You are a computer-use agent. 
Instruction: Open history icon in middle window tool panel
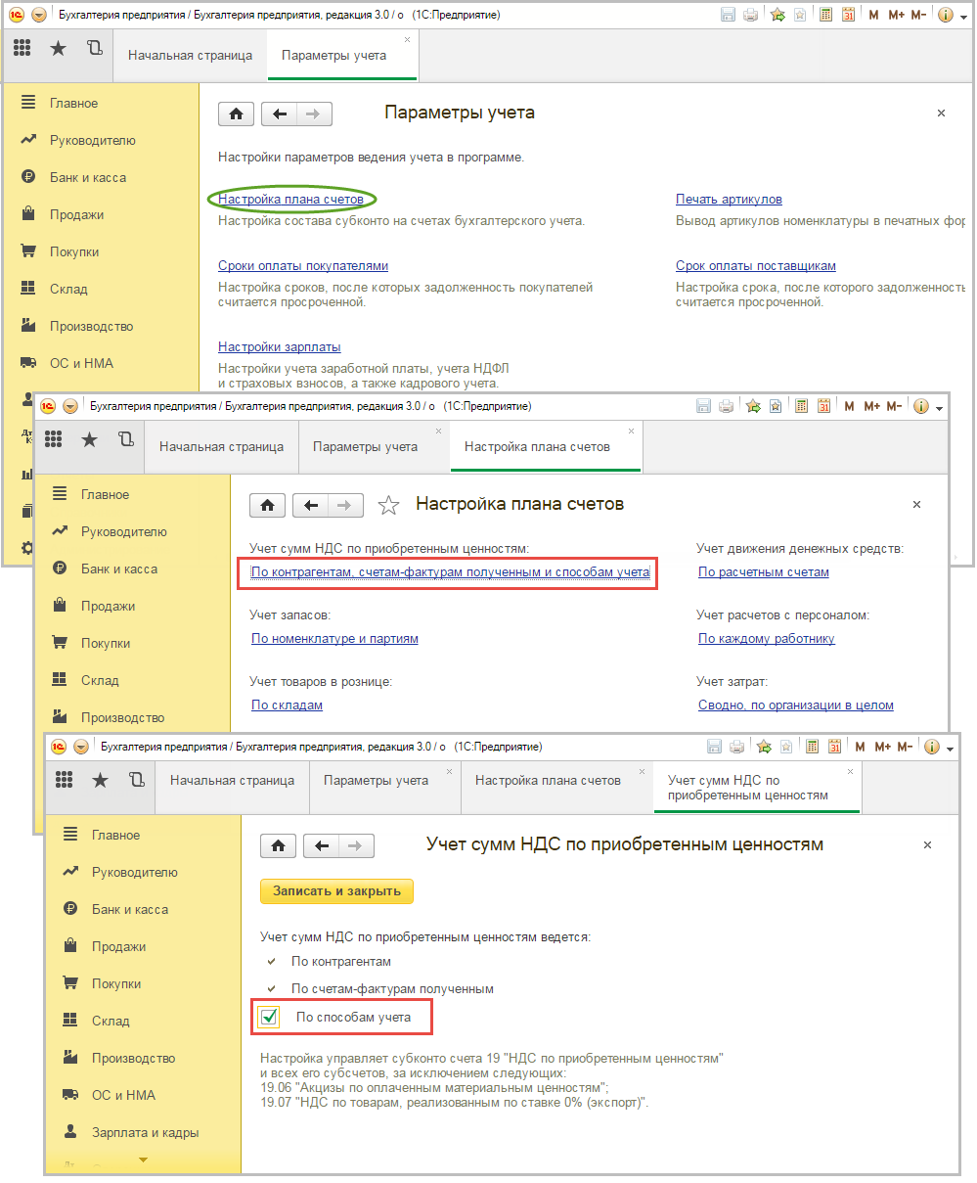click(125, 439)
